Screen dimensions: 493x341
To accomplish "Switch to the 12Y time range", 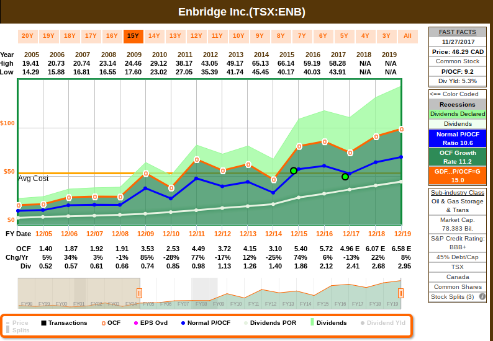I will [x=196, y=36].
